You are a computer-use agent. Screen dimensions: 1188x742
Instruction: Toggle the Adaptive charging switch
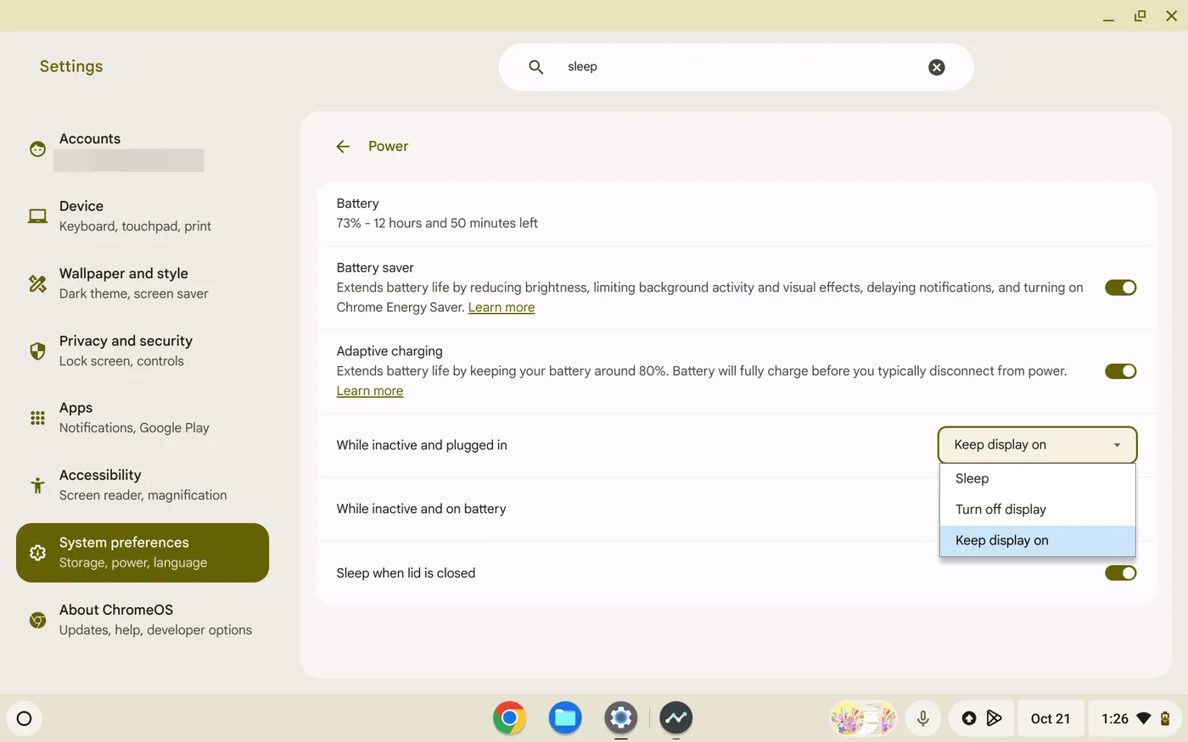(1120, 371)
